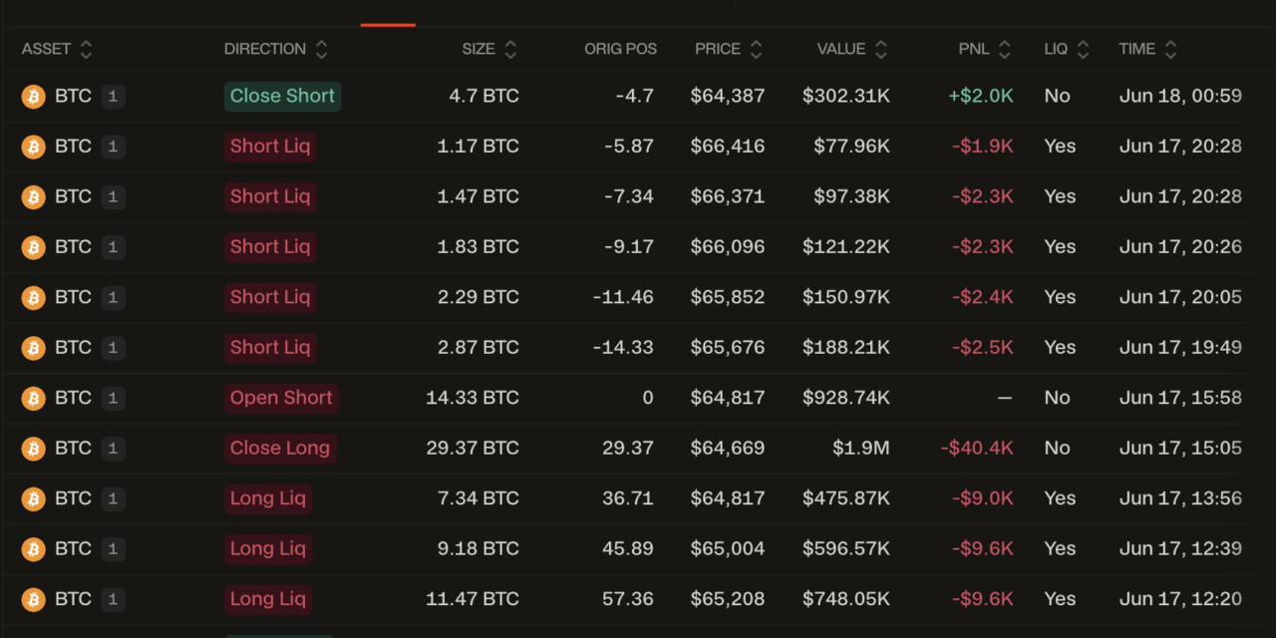This screenshot has height=638, width=1276.
Task: Sort table by PNL column arrows
Action: (x=1004, y=49)
